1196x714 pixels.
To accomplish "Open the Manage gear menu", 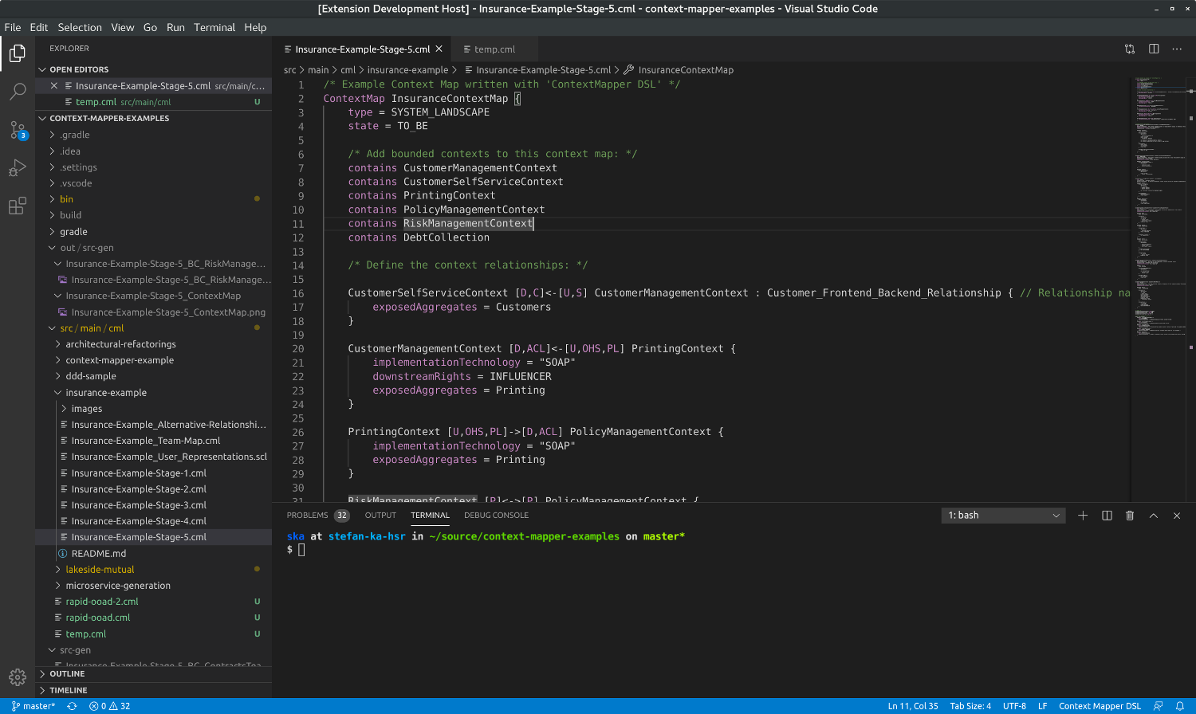I will tap(17, 677).
